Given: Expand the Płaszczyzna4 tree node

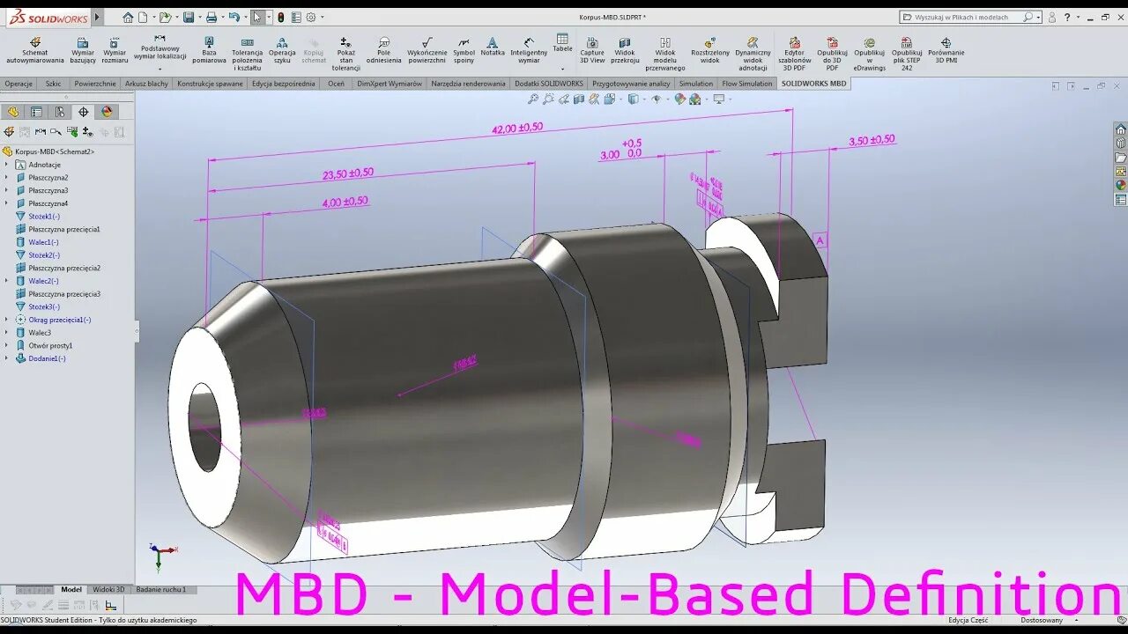Looking at the screenshot, I should 6,203.
